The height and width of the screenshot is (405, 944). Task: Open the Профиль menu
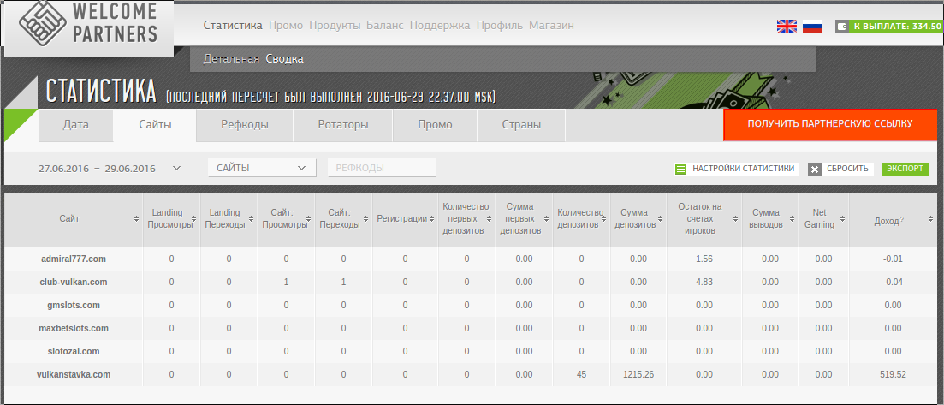pos(500,26)
